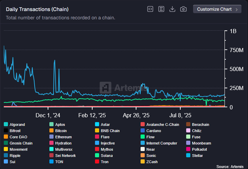
Task: Click the Sonic legend entry
Action: [x=148, y=155]
